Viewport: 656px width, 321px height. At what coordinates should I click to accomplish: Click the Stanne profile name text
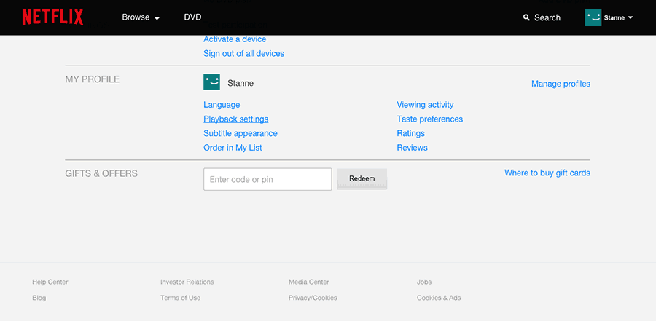[241, 83]
